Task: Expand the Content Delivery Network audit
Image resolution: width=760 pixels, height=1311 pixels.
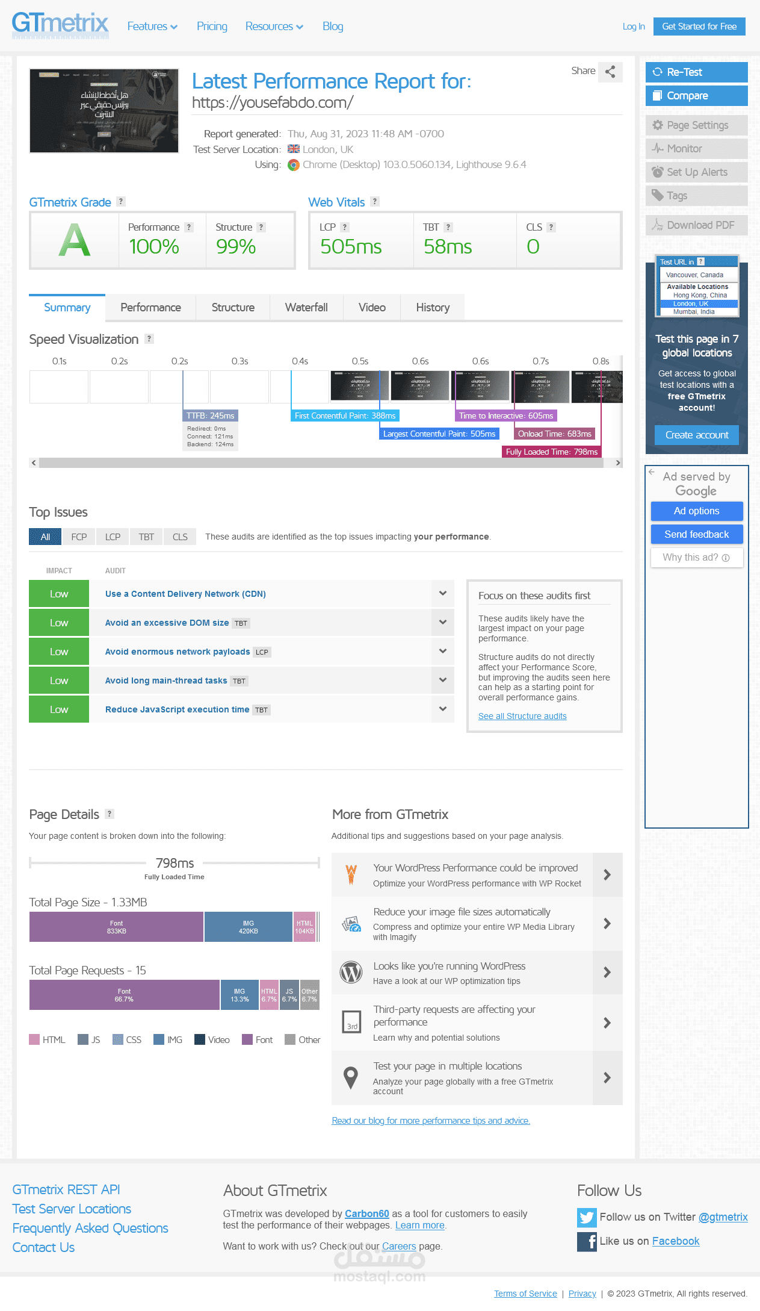Action: (x=443, y=593)
